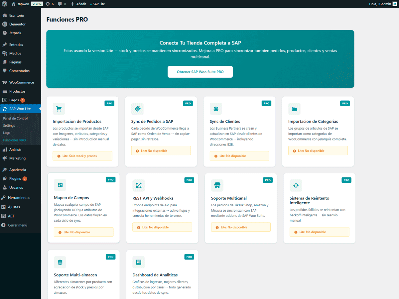
Task: Click the chart icon on Dashboard de Analiticas
Action: [x=138, y=262]
